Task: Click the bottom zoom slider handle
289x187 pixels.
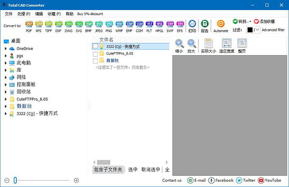Action: [x=15, y=180]
